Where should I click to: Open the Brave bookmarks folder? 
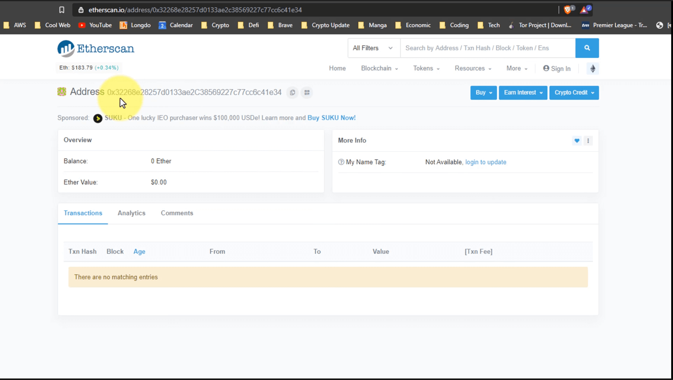tap(280, 25)
